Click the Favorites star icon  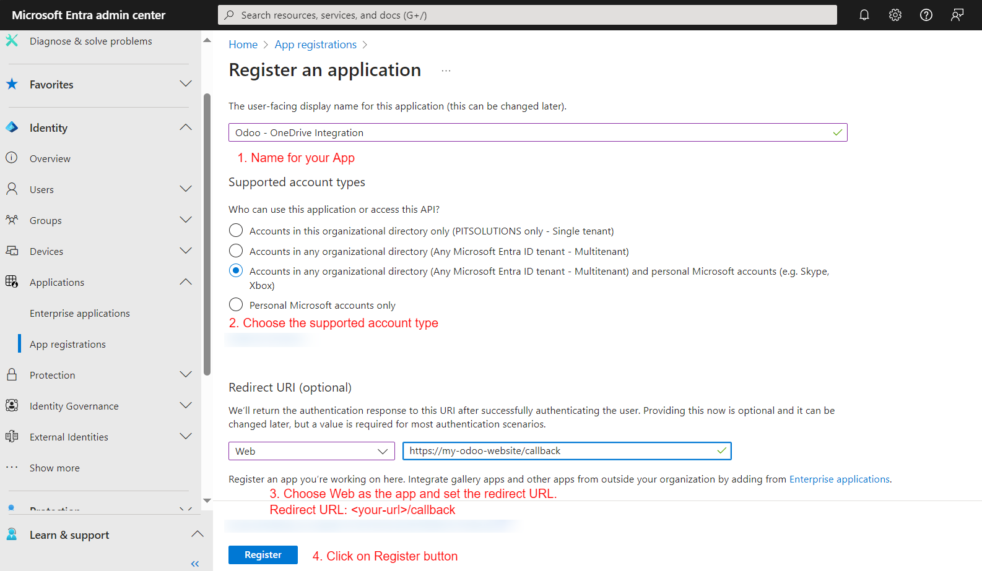tap(12, 84)
